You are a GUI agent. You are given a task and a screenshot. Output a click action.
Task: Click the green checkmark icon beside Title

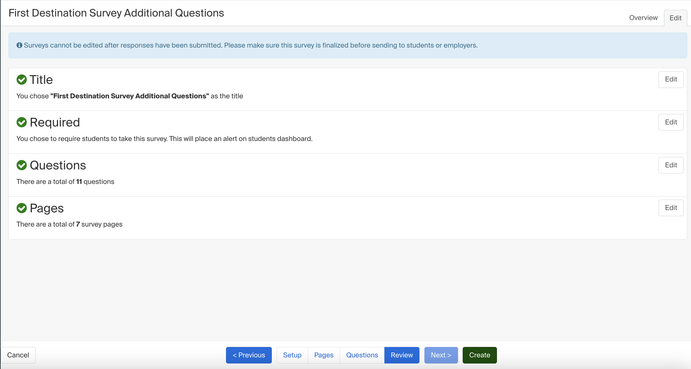coord(21,79)
